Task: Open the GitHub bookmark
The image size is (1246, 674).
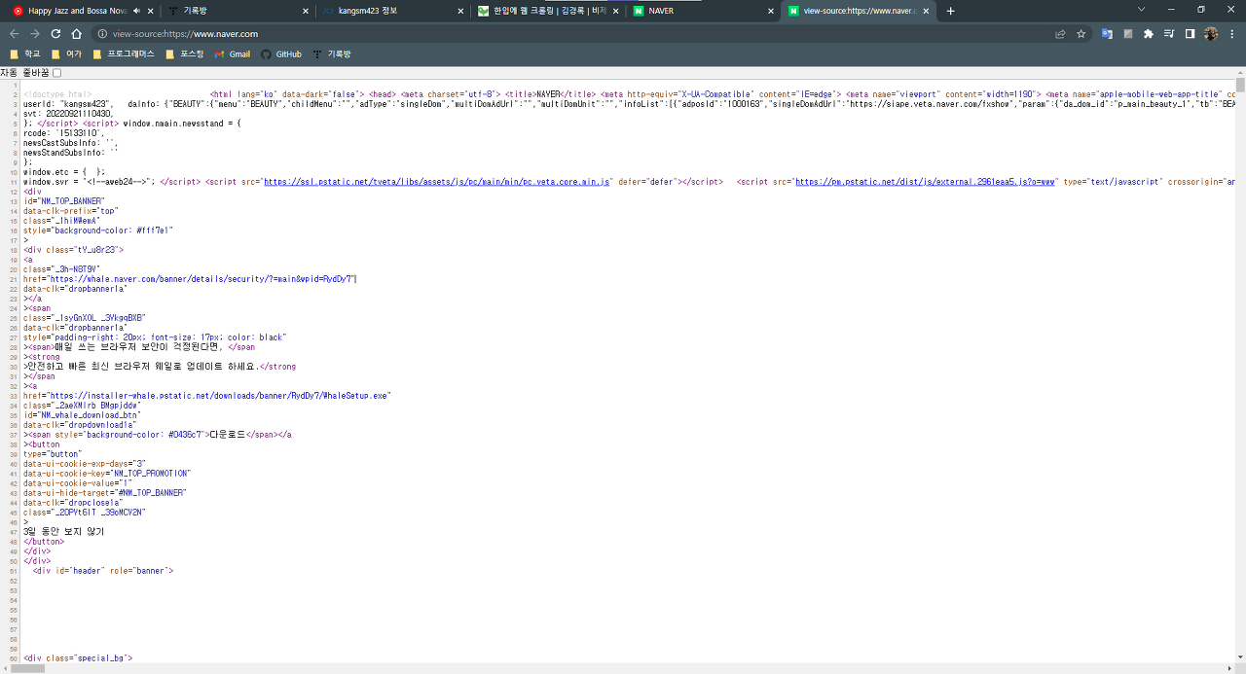Action: click(281, 54)
